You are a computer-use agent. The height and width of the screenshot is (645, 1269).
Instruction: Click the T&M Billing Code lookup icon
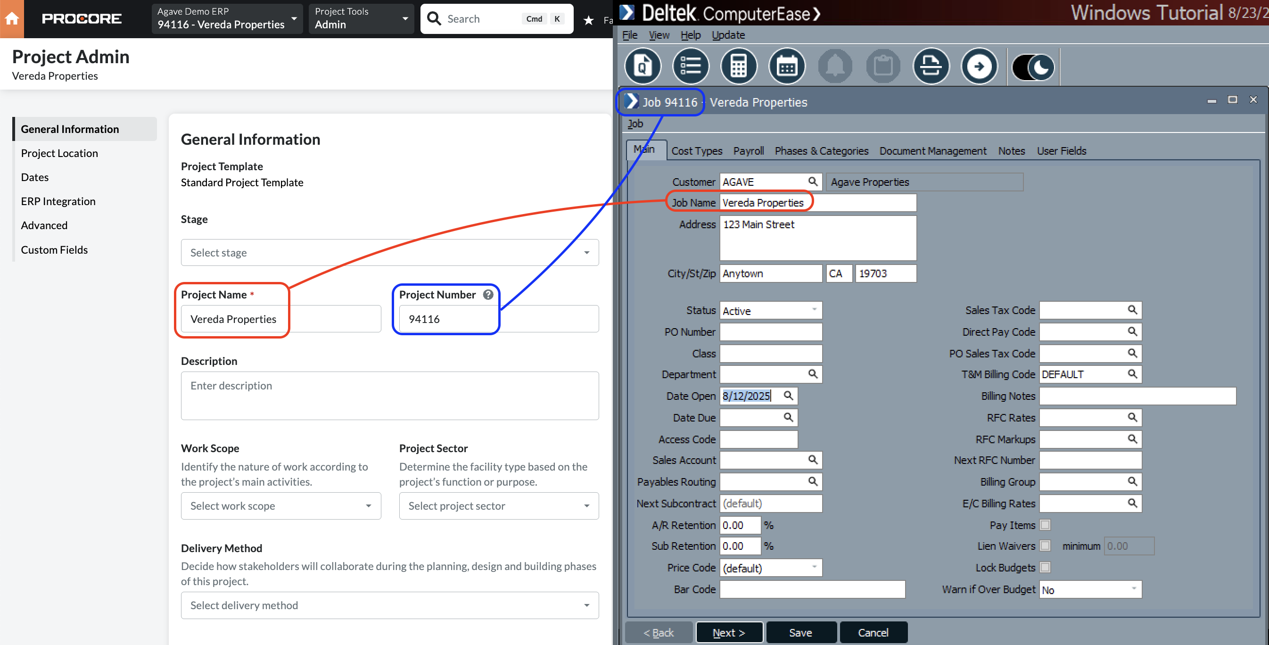(1132, 374)
